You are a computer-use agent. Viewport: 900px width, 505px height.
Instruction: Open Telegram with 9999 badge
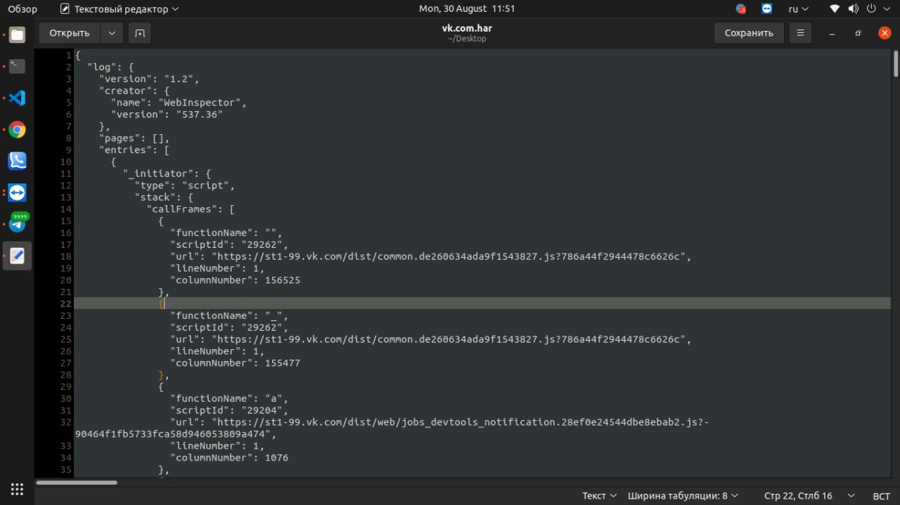pos(17,223)
